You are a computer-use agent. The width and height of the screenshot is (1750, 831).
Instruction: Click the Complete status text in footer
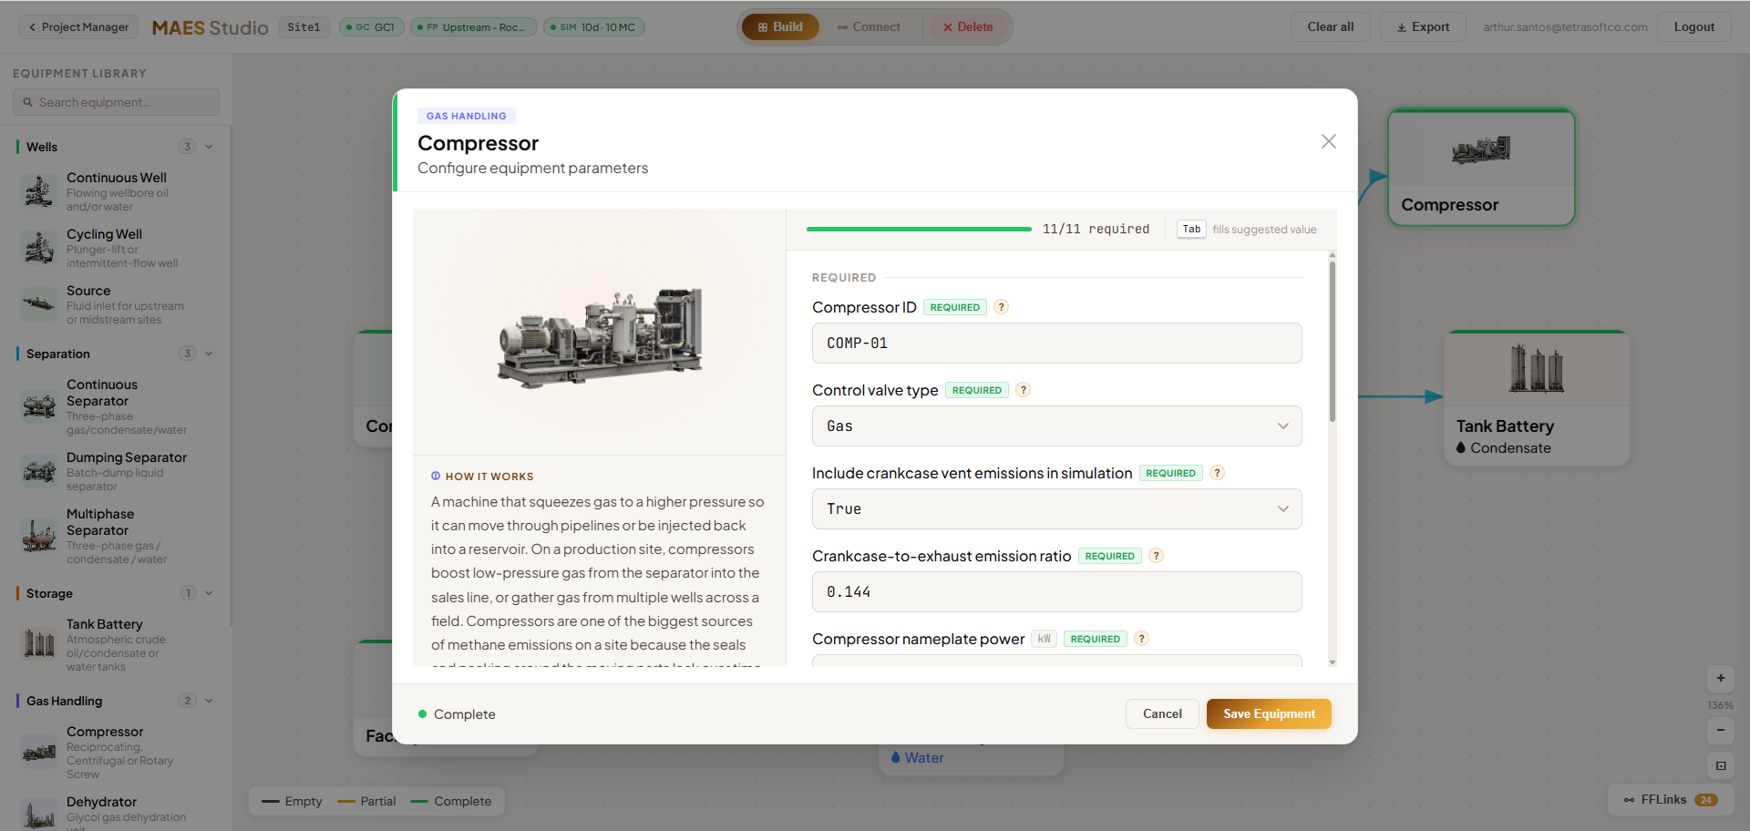point(464,714)
